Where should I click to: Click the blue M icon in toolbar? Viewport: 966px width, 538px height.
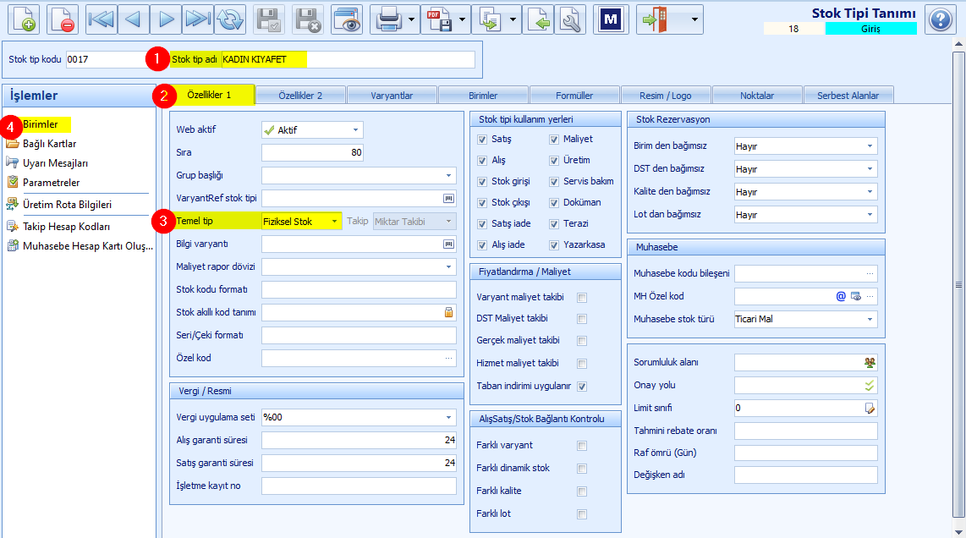click(x=611, y=19)
